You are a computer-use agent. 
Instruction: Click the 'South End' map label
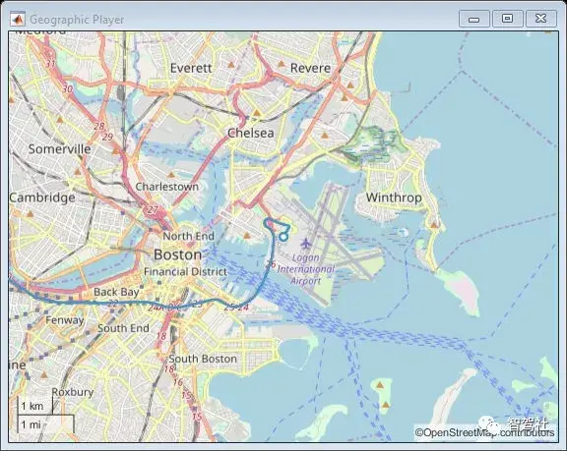tap(123, 328)
